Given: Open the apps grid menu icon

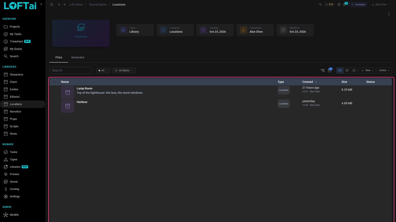Looking at the screenshot, I should point(51,5).
